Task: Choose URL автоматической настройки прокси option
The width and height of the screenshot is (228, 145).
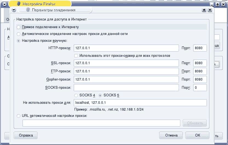Action: click(x=19, y=116)
